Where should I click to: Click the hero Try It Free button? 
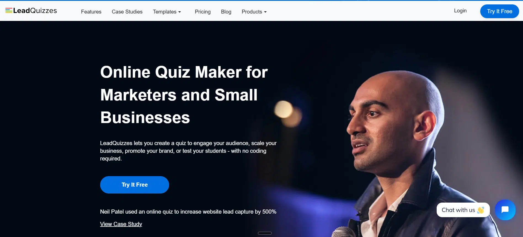[135, 185]
